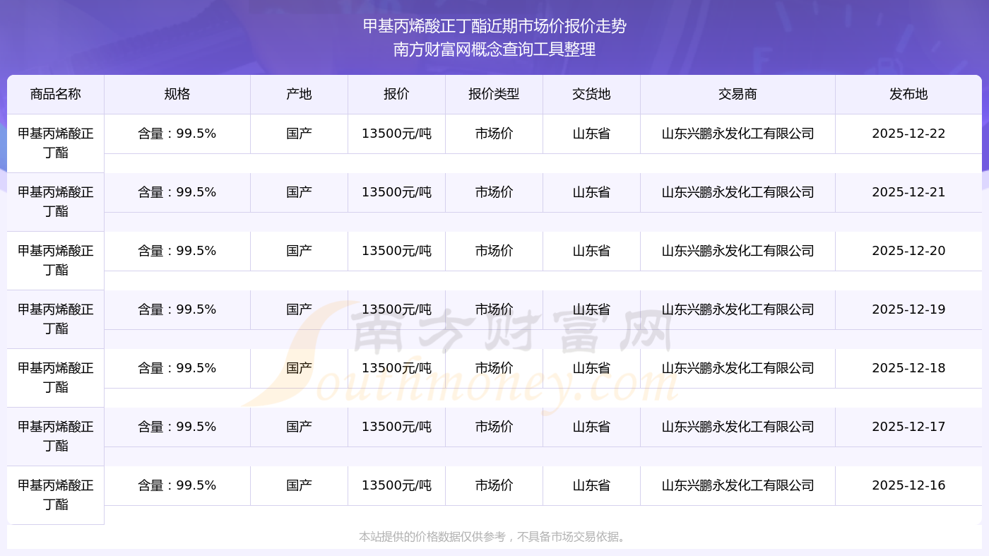989x556 pixels.
Task: Click the date 2025-12-20
Action: 909,251
